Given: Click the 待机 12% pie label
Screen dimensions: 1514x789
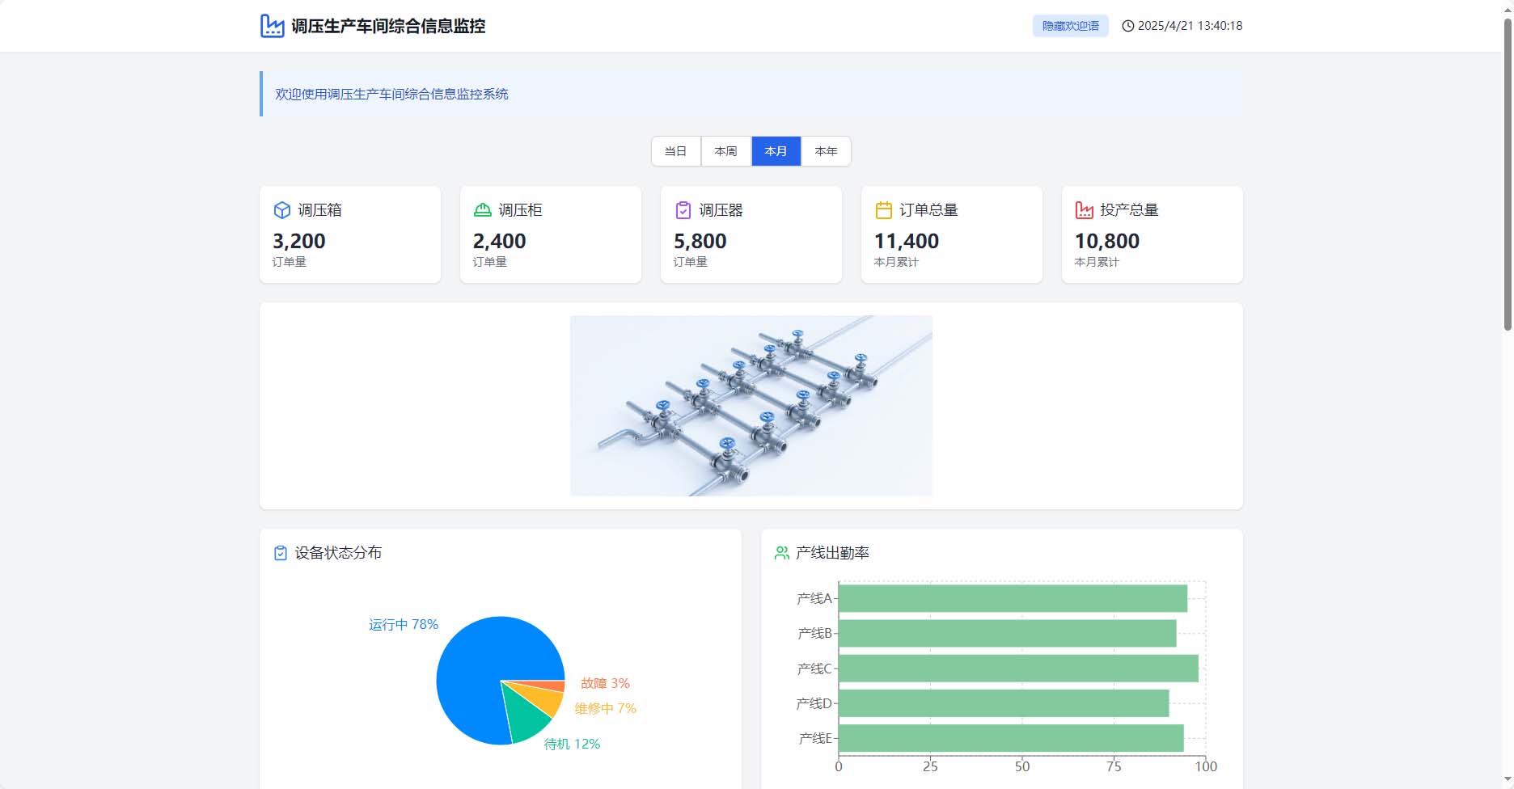Looking at the screenshot, I should pos(572,745).
